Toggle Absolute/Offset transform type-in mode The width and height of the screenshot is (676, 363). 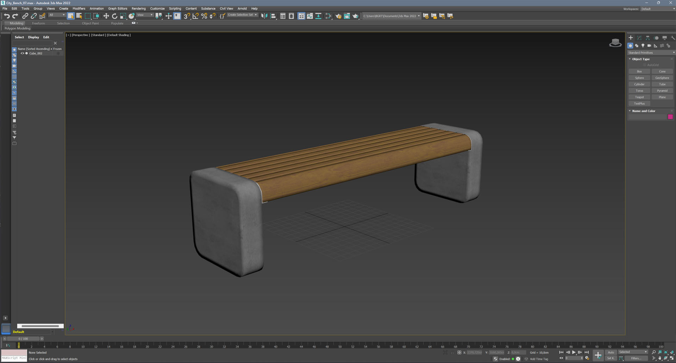[459, 352]
